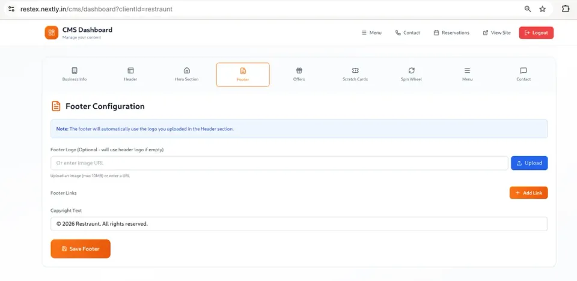This screenshot has width=577, height=281.
Task: Click the red Logout button
Action: [536, 33]
